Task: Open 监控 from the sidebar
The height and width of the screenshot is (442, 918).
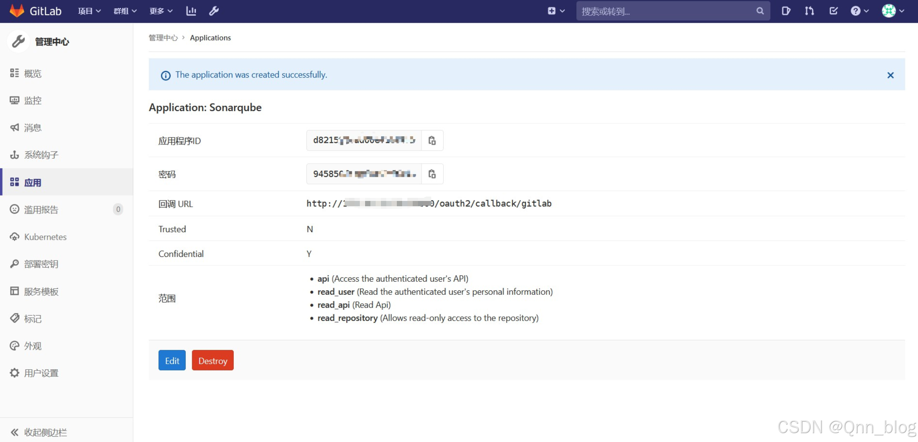Action: 32,100
